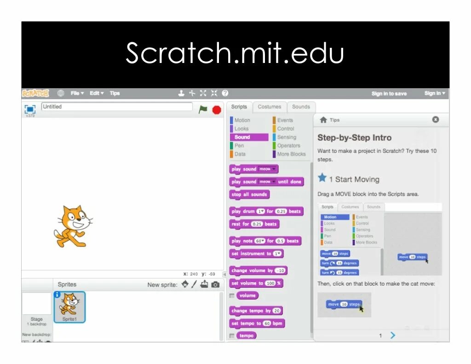Switch to the Sounds tab
Screen dimensions: 471x364
click(x=301, y=107)
